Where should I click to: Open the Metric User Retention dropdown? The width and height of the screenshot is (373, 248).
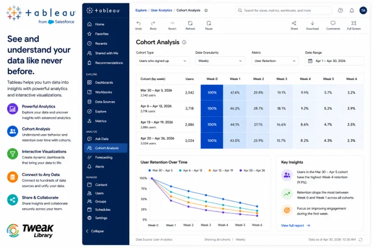pos(275,61)
